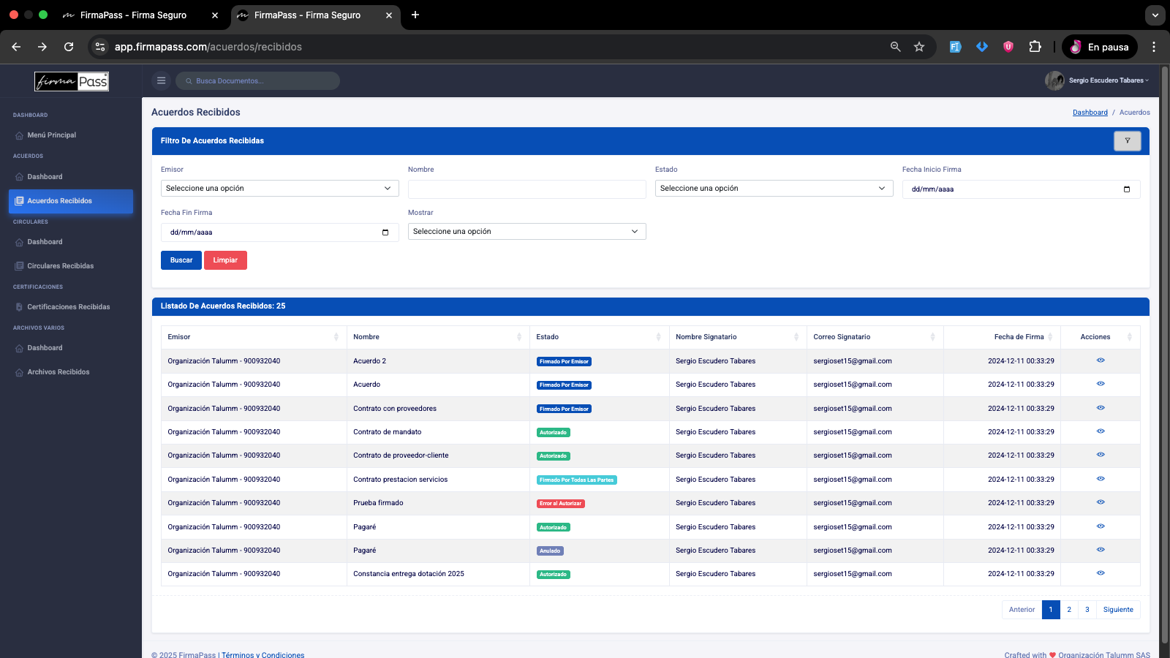Open Circulares Recibidas in the sidebar
This screenshot has width=1170, height=658.
pos(61,266)
